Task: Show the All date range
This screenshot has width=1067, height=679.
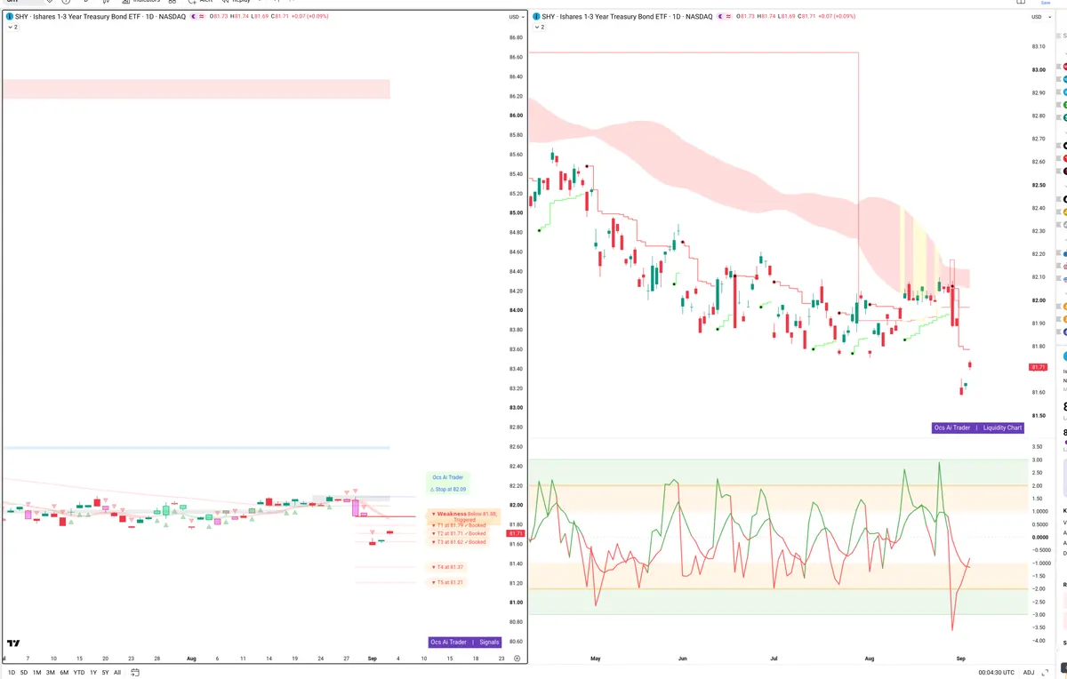Action: [117, 673]
